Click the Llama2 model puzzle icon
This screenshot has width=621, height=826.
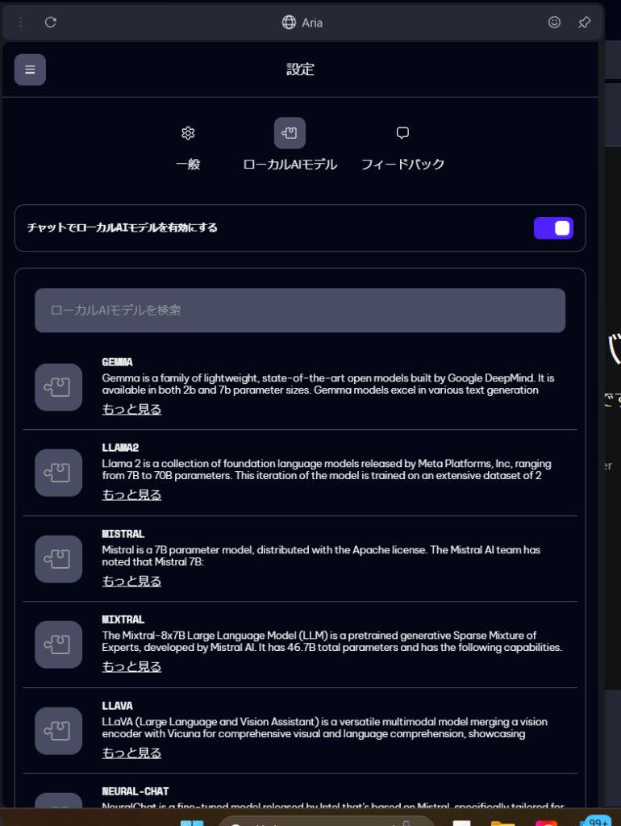tap(58, 473)
